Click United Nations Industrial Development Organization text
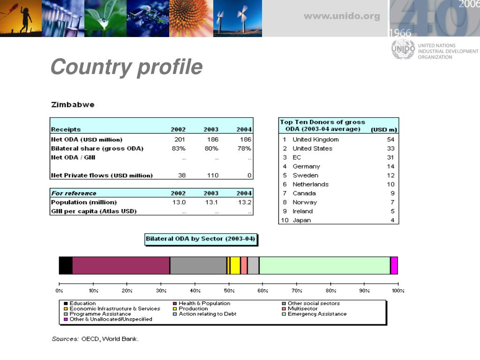Image resolution: width=480 pixels, height=360 pixels. pos(448,51)
